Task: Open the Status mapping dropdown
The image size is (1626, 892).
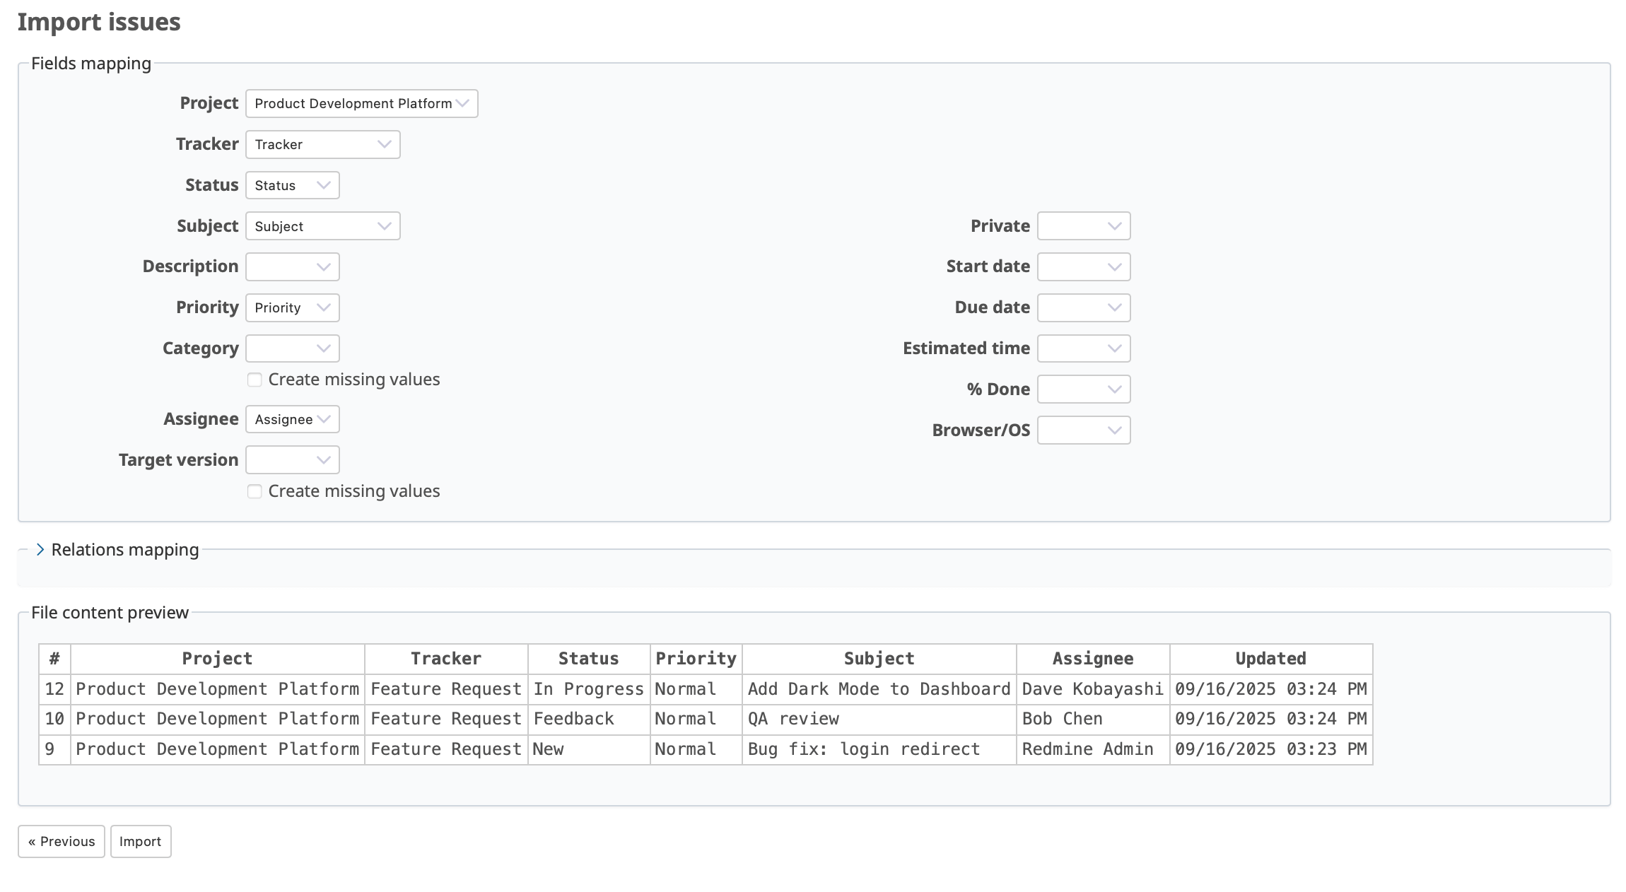Action: click(x=292, y=185)
